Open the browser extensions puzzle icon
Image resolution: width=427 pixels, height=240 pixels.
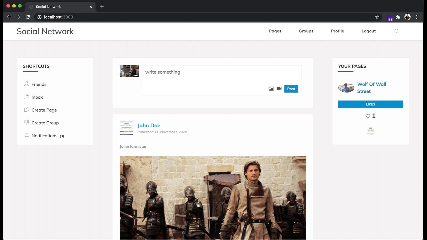coord(398,17)
